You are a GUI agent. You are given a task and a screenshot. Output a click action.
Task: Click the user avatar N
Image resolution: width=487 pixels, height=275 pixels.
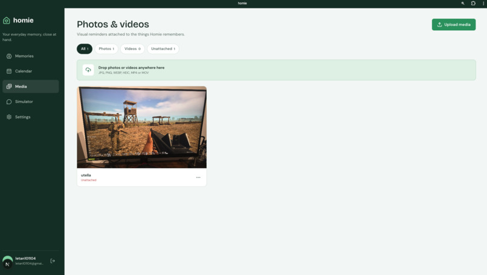7,262
